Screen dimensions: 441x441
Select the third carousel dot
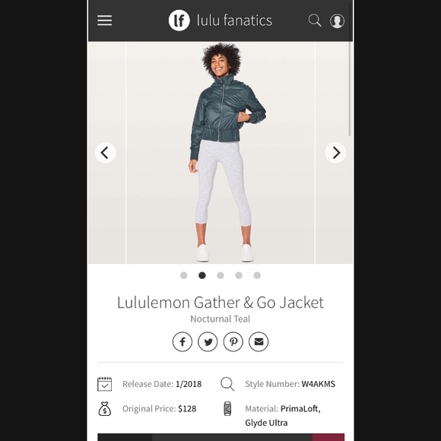220,275
